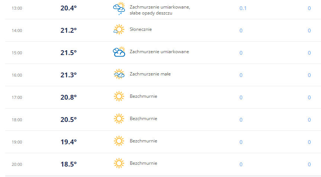
Task: Click the sun icon in 18:00 row
Action: tap(119, 119)
